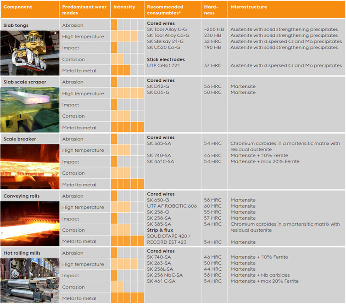Open the Hot rolling mills photo
The width and height of the screenshot is (346, 304).
click(x=30, y=281)
